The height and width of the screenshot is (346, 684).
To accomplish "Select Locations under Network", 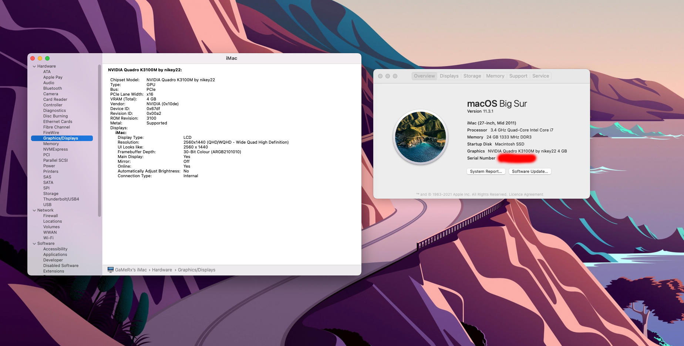I will pyautogui.click(x=53, y=222).
